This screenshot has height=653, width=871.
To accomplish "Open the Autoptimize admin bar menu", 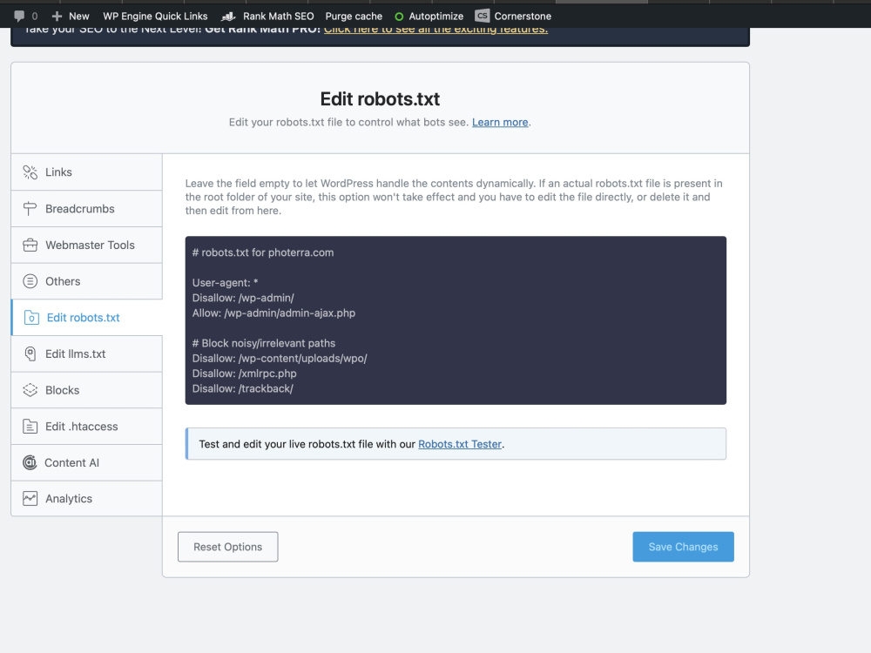I will click(429, 16).
